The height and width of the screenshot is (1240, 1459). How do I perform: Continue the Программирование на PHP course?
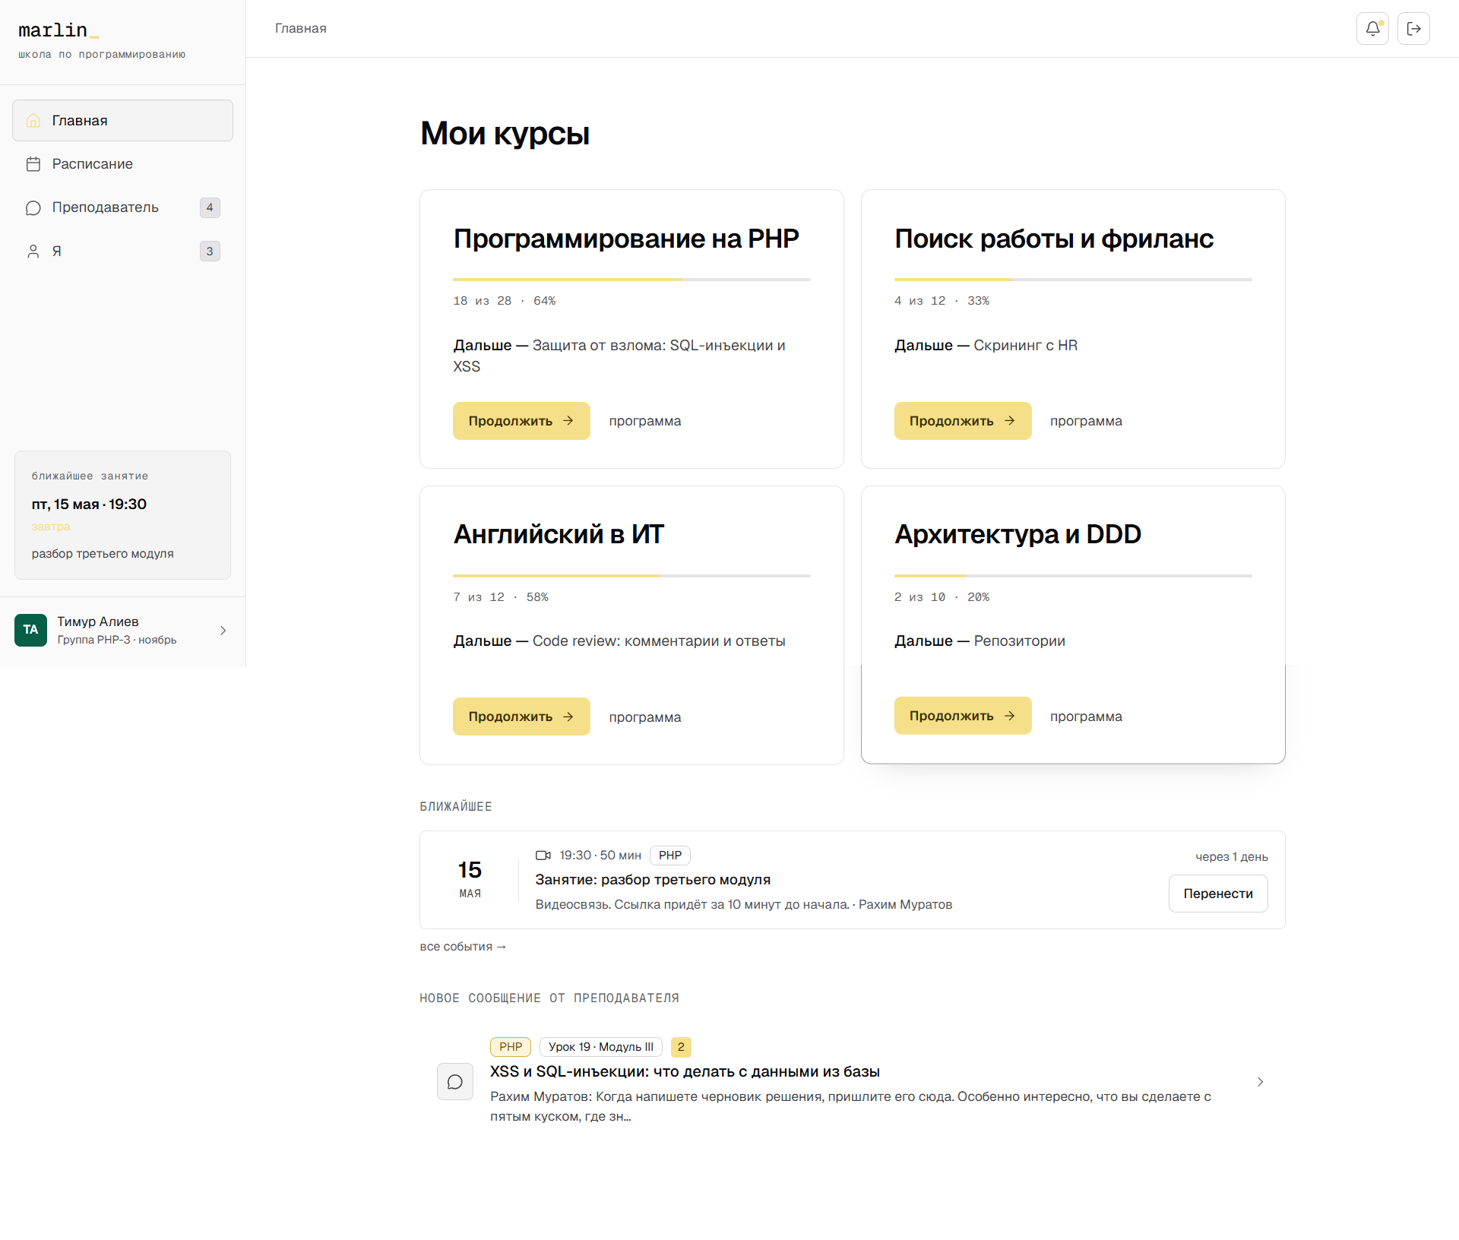coord(521,421)
